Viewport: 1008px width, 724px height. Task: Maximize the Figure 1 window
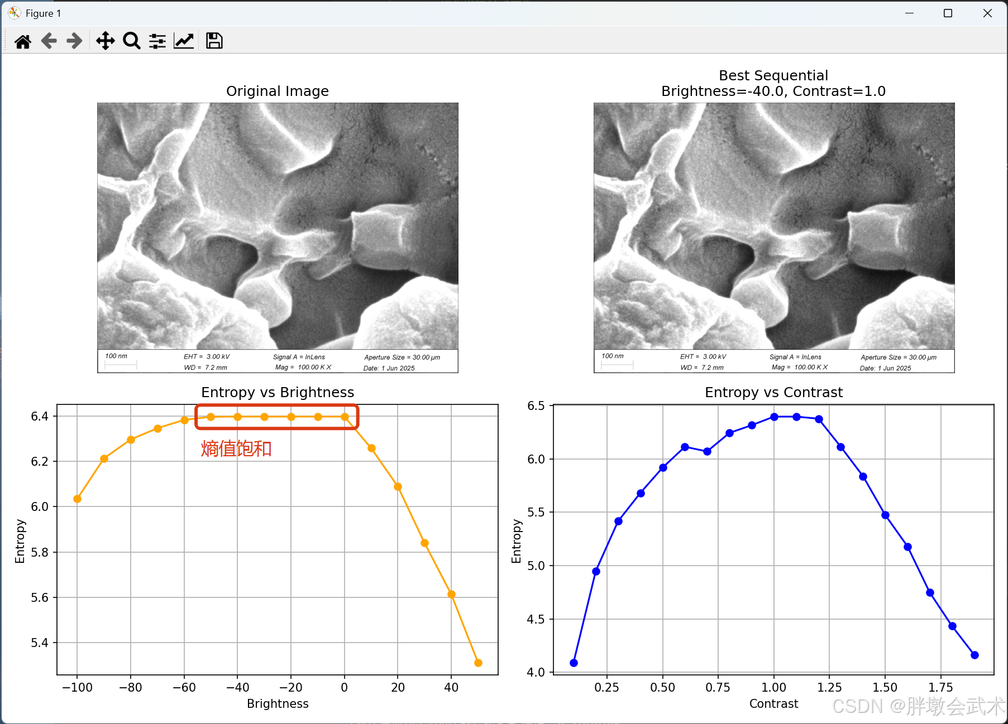tap(948, 13)
